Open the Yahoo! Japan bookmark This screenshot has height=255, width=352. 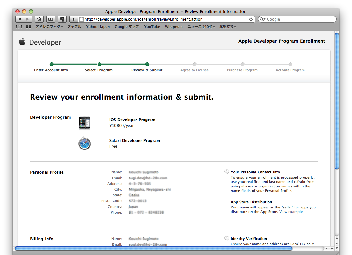click(x=98, y=27)
